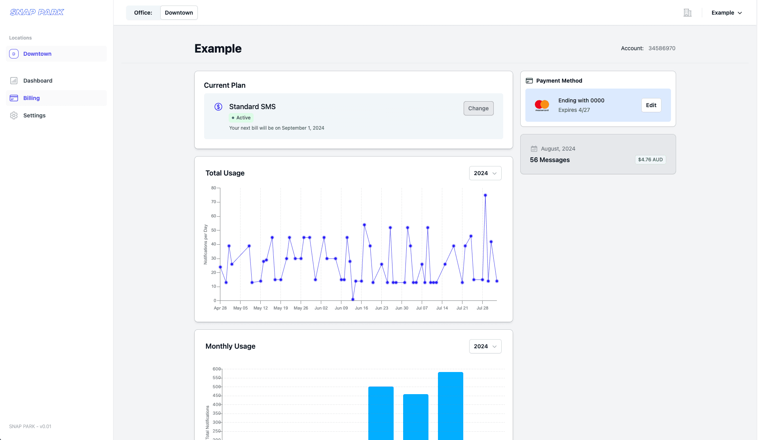Open the Dashboard page
The height and width of the screenshot is (440, 758).
[56, 81]
